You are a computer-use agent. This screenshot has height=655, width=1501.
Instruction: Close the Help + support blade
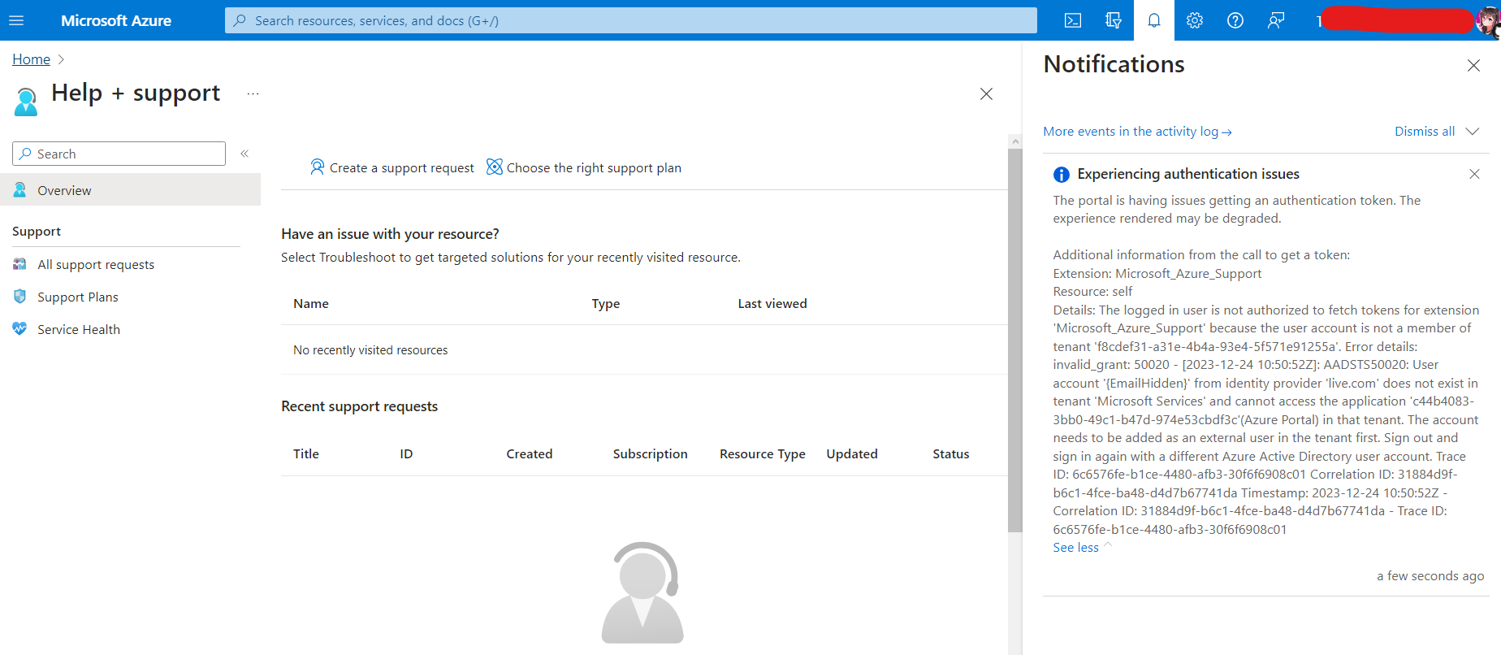tap(986, 94)
